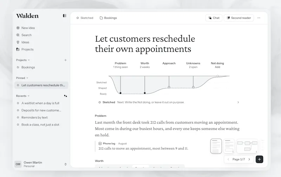Select the first page thumbnail
This screenshot has height=177, width=281.
216,146
